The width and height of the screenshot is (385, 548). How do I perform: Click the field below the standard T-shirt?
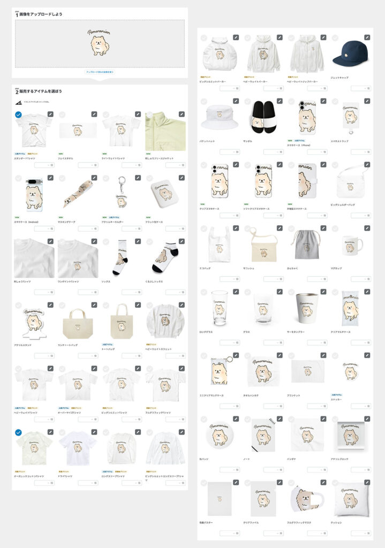44,165
